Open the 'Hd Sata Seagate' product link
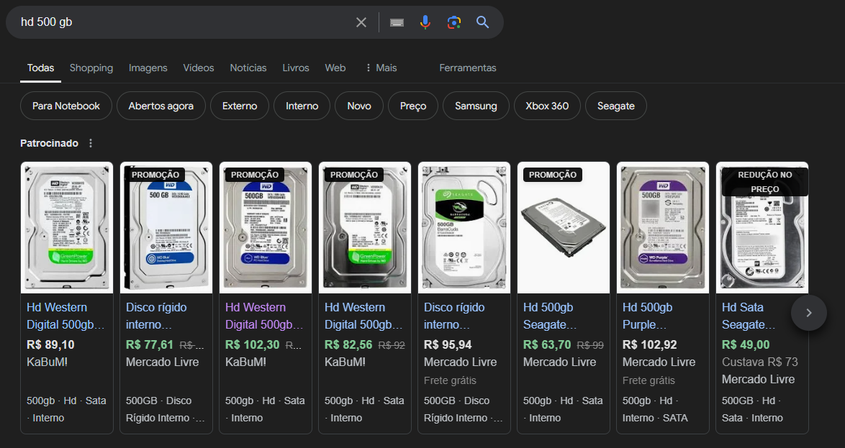Viewport: 845px width, 448px height. pyautogui.click(x=749, y=316)
